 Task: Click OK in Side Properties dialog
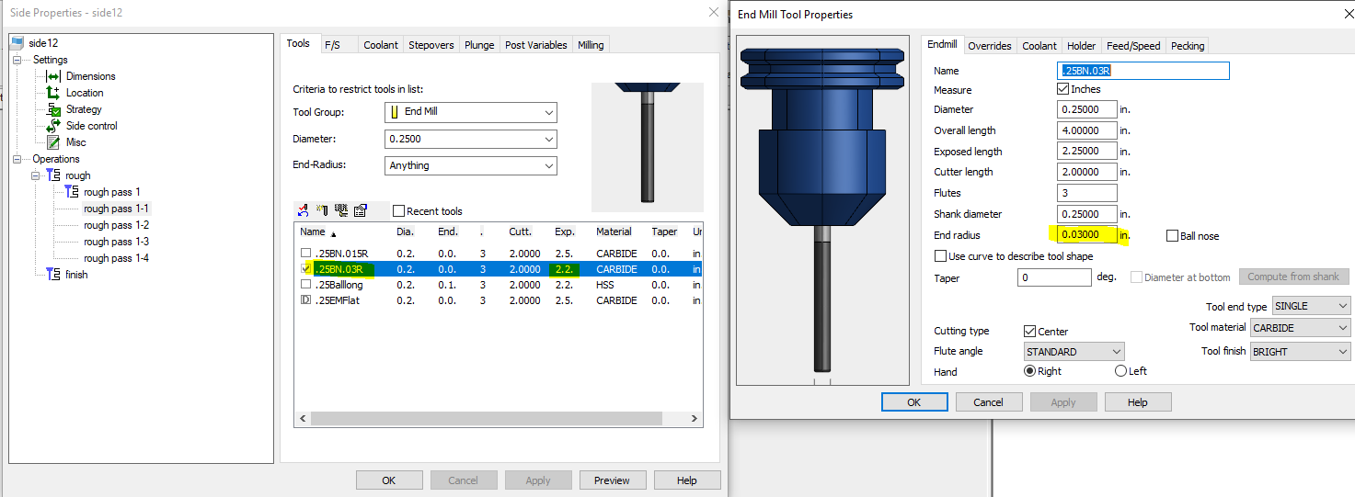pyautogui.click(x=389, y=480)
